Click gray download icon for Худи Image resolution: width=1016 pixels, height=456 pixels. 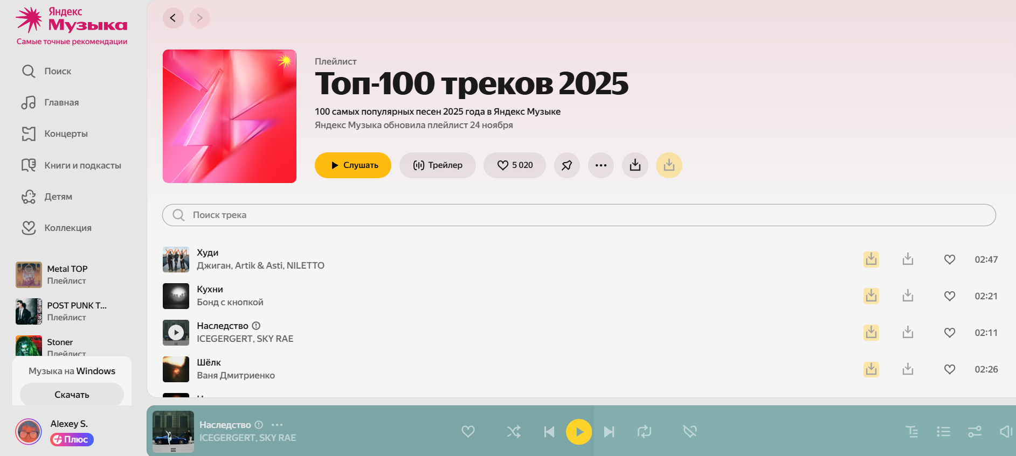pos(908,259)
